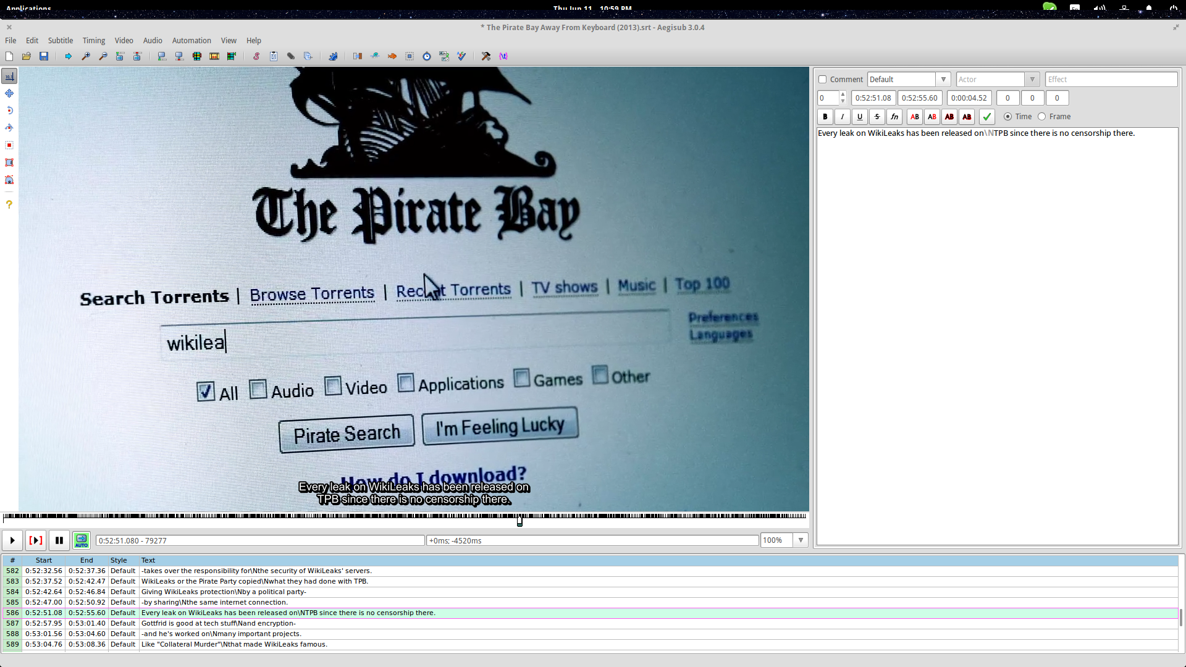Pick shadow color AB swatch
The height and width of the screenshot is (667, 1186).
pyautogui.click(x=967, y=117)
